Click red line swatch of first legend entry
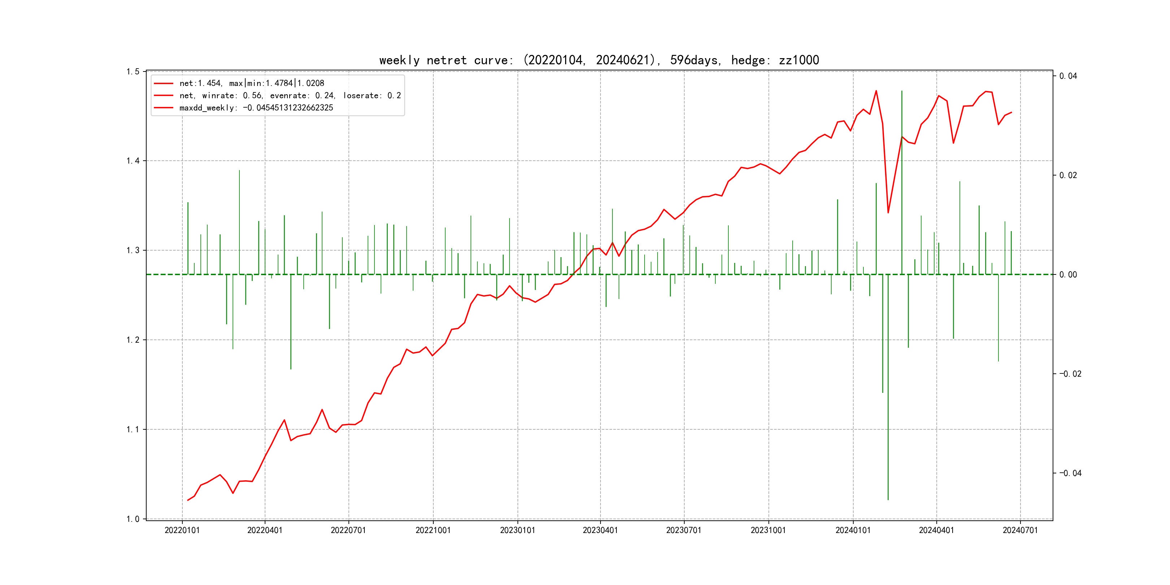 [164, 83]
